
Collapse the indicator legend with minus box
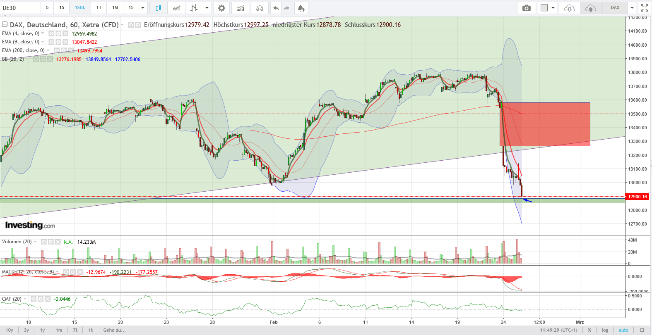pyautogui.click(x=5, y=24)
